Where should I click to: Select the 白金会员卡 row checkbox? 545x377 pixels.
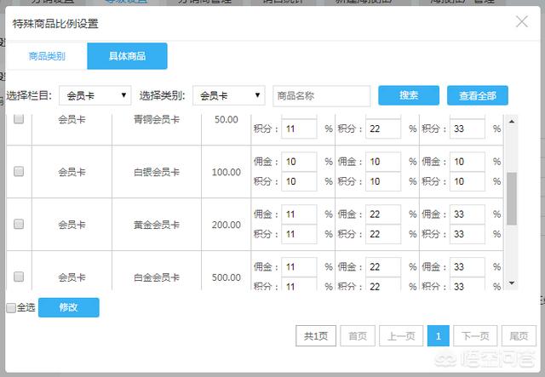pos(19,277)
